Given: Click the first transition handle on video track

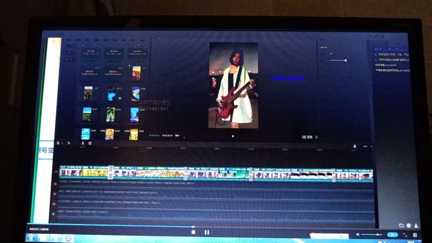Looking at the screenshot, I should tap(110, 172).
